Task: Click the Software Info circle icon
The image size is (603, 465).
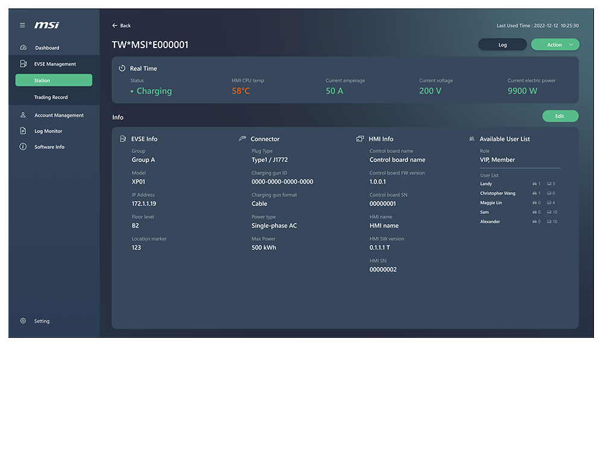Action: 23,146
